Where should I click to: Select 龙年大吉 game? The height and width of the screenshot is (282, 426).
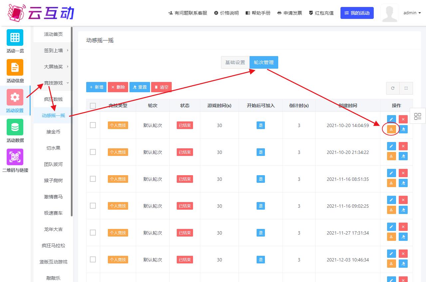[x=53, y=229]
